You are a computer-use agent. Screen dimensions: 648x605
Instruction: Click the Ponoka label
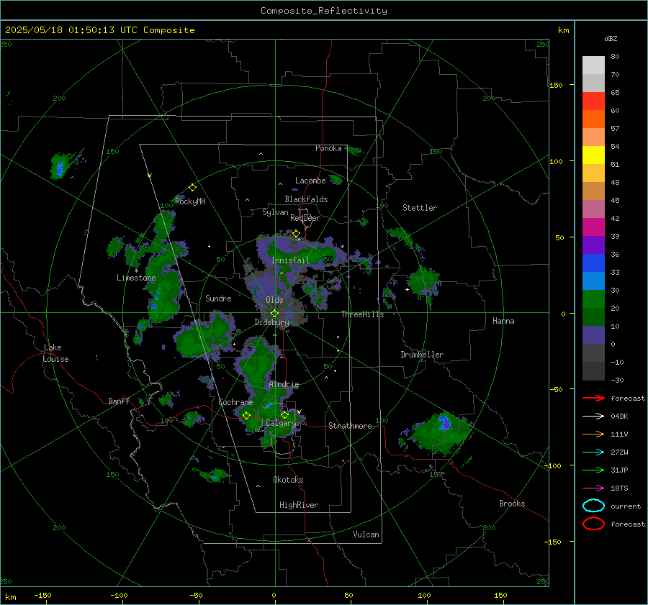coord(328,149)
